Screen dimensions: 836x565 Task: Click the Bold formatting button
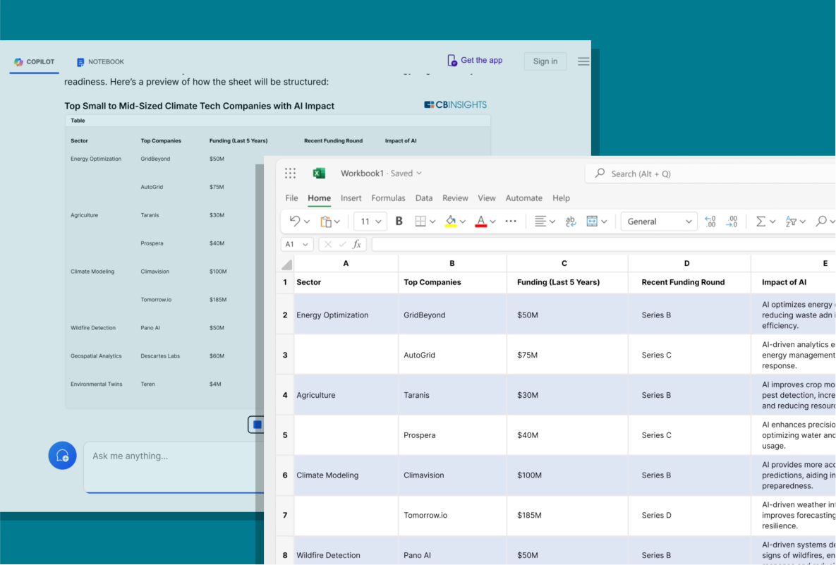point(399,221)
